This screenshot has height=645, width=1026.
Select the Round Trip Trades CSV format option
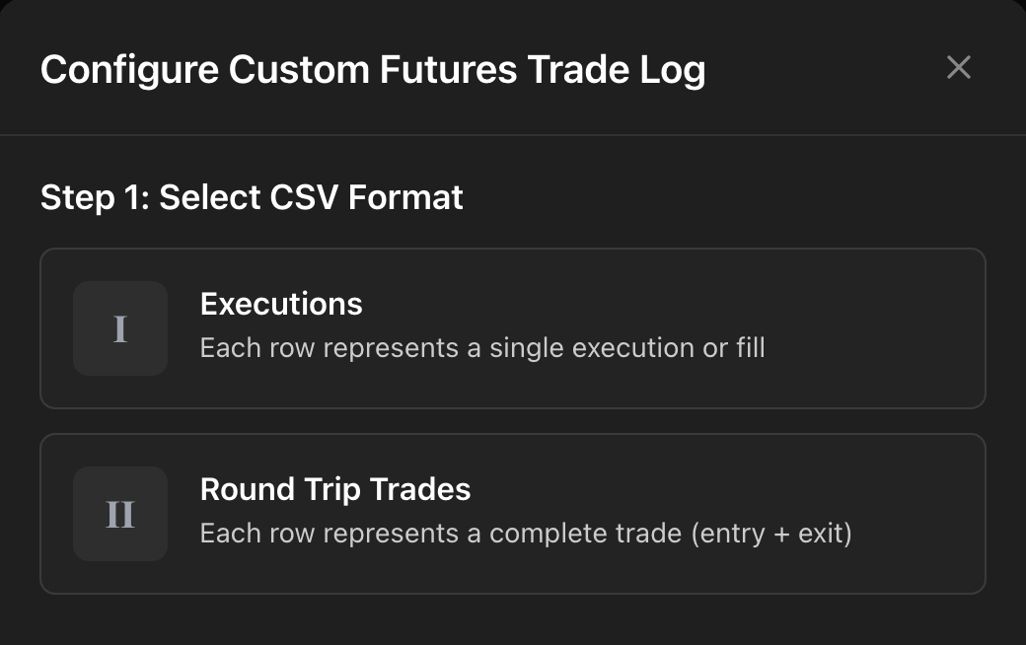(x=512, y=513)
